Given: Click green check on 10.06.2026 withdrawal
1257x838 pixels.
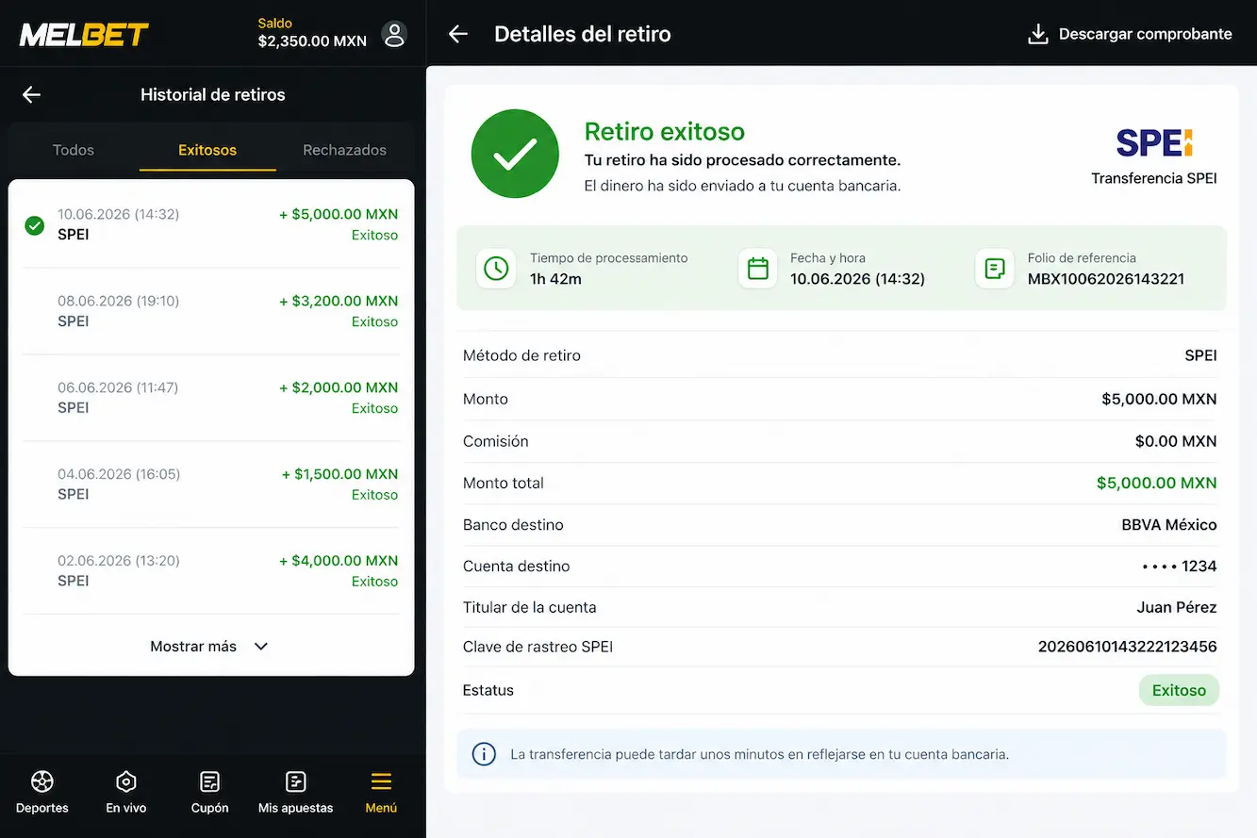Looking at the screenshot, I should point(35,225).
